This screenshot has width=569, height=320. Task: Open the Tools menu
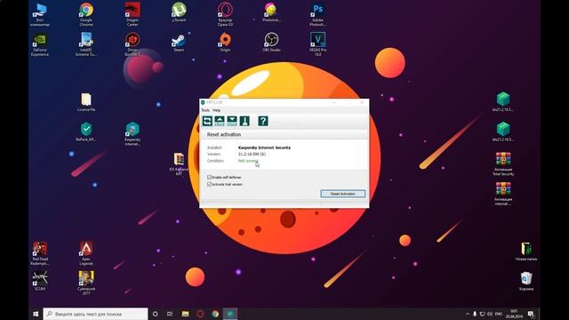(x=205, y=110)
